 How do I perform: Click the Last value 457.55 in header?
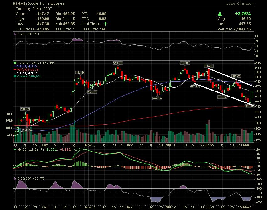pos(245,24)
